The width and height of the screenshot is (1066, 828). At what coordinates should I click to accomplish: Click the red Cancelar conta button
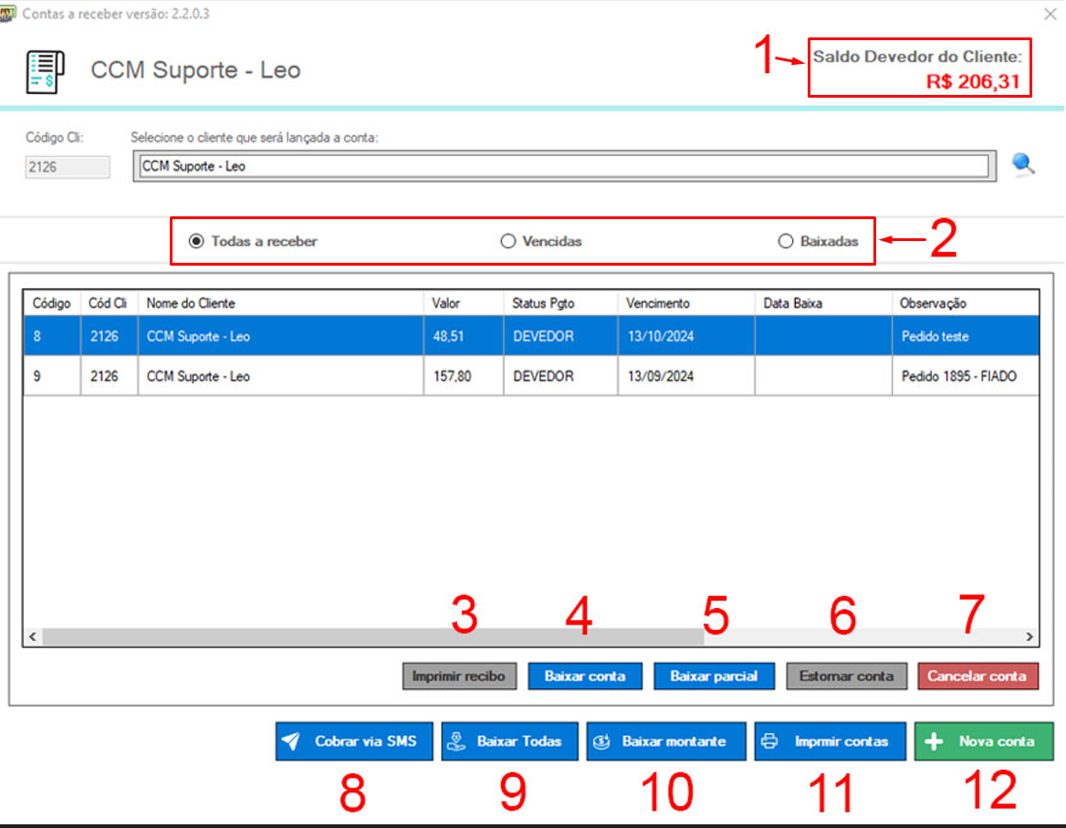(977, 676)
